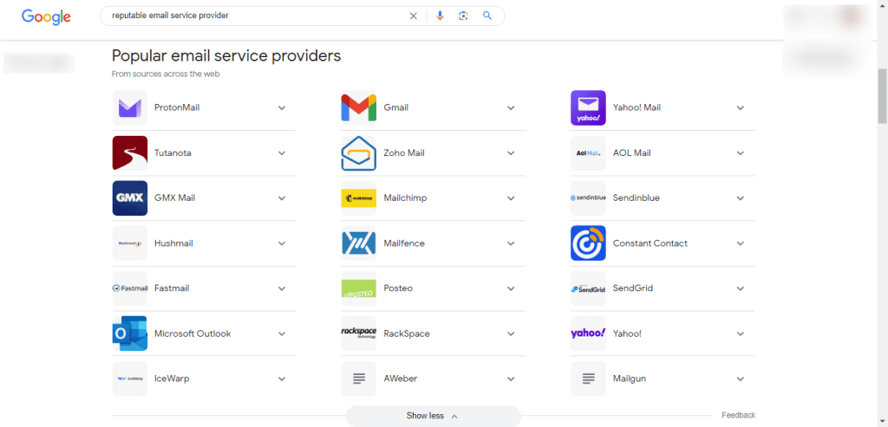Select the Microsoft Outlook provider name
This screenshot has width=888, height=427.
(x=193, y=333)
